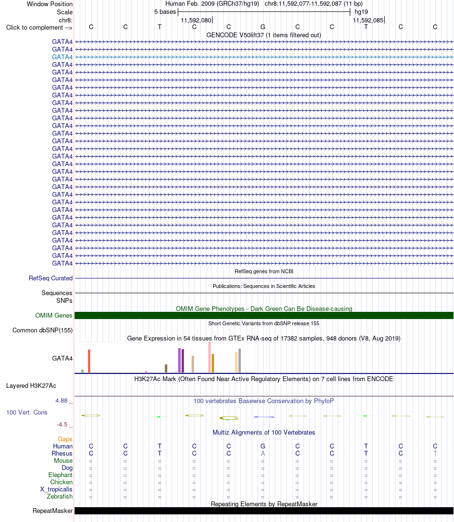Open "Short Genetic Variants from dbSNP release 155" title
This screenshot has width=454, height=522.
(264, 323)
